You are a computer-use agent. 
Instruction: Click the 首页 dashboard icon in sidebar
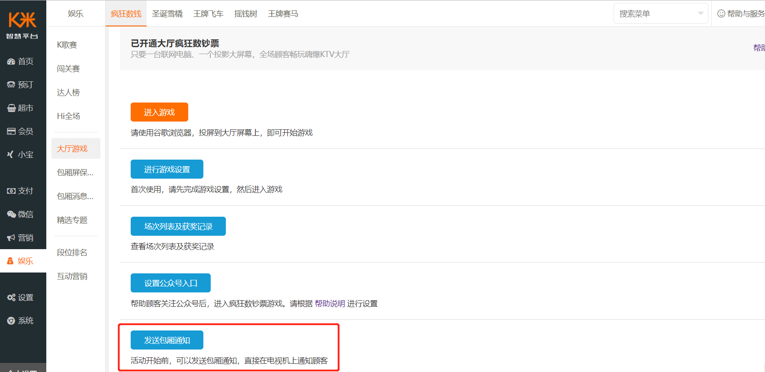11,61
